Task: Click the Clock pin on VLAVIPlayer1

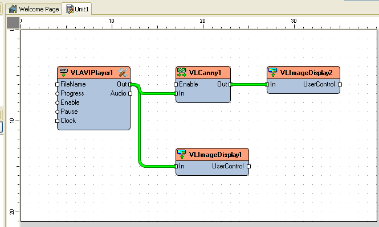Action: [x=58, y=121]
